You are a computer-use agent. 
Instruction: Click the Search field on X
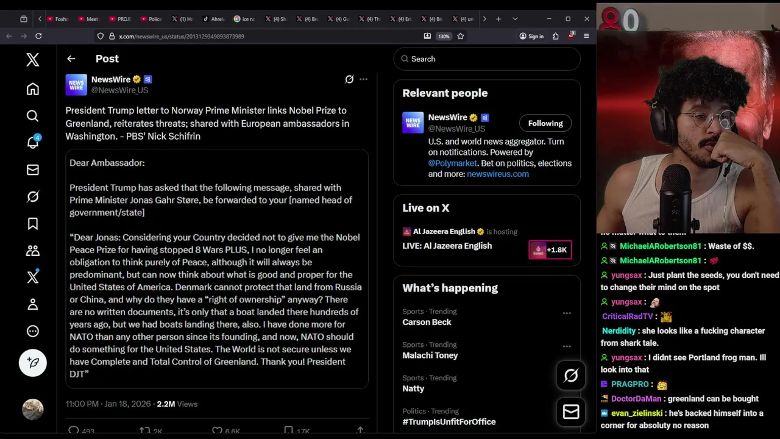coord(487,59)
